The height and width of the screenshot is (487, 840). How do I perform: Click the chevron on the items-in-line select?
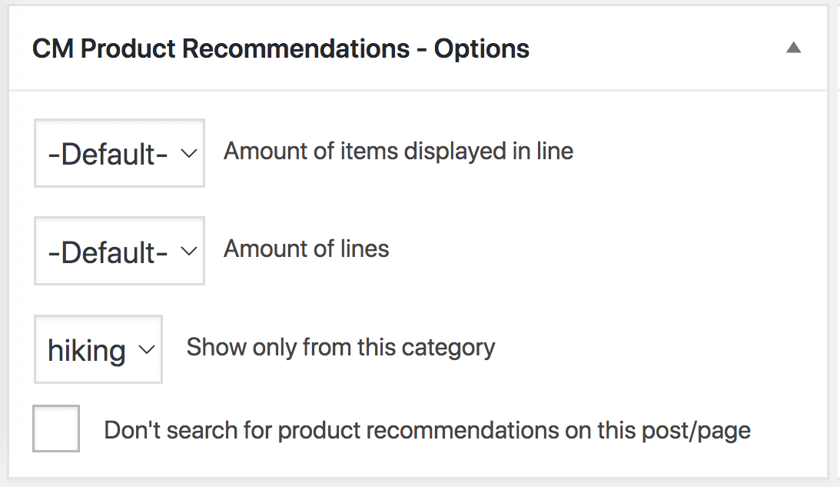coord(188,153)
